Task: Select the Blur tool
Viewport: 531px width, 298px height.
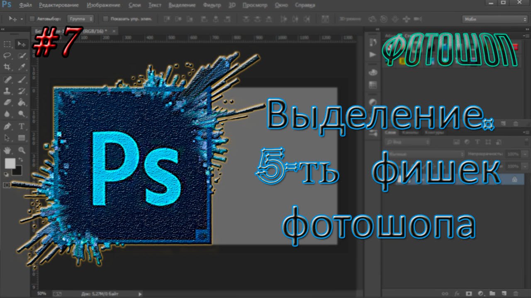Action: point(7,114)
